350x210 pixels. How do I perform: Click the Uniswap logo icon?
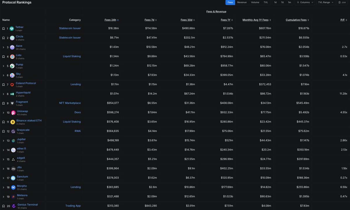(13, 113)
